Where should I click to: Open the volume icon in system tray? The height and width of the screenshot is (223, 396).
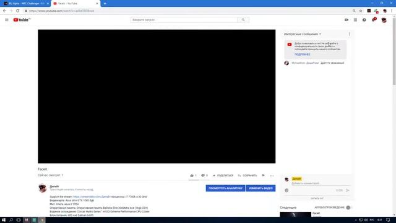click(x=366, y=220)
